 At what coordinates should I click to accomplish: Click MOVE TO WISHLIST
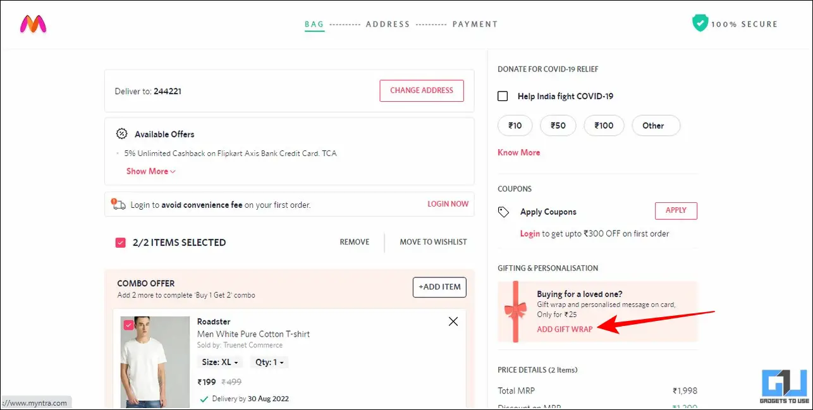[x=433, y=242]
